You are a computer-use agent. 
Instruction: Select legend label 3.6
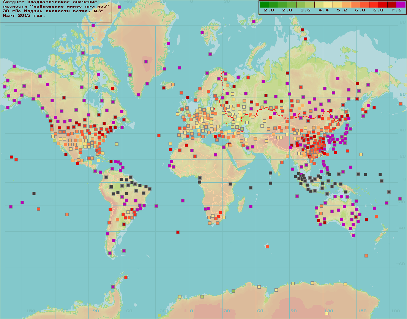coord(305,10)
